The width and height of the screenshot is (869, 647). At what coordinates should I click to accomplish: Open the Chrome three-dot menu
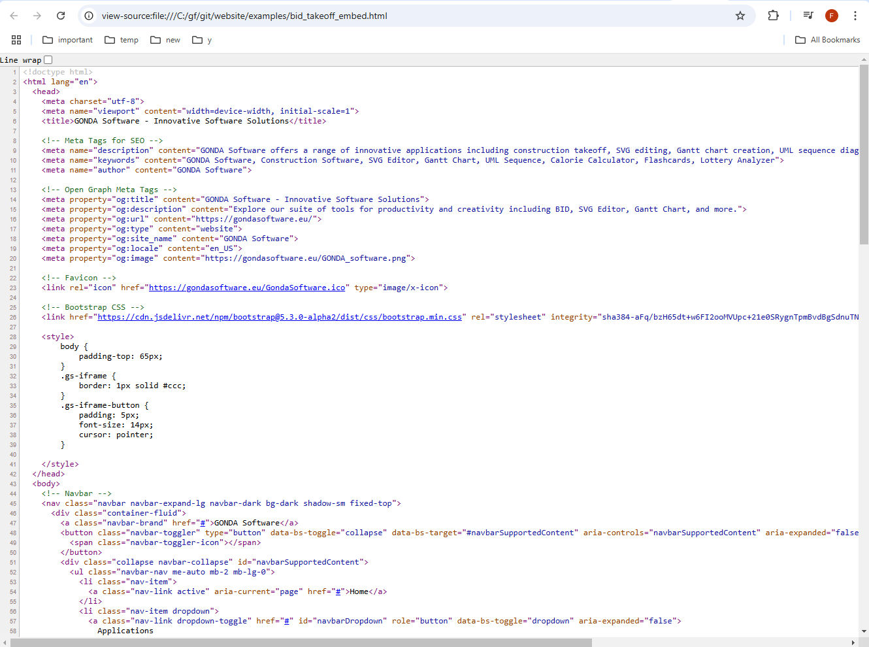pyautogui.click(x=855, y=16)
